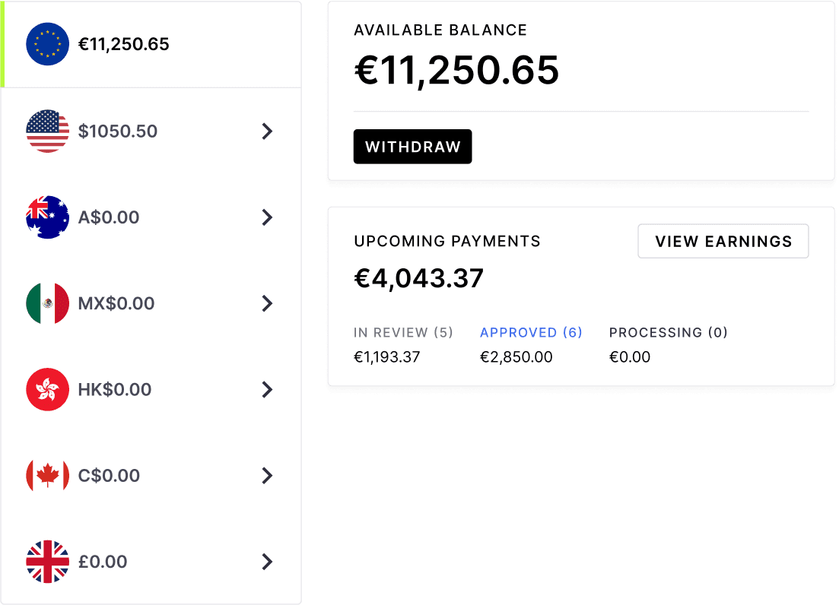This screenshot has width=839, height=605.
Task: Open the HK$0.00 chevron arrow
Action: (x=267, y=389)
